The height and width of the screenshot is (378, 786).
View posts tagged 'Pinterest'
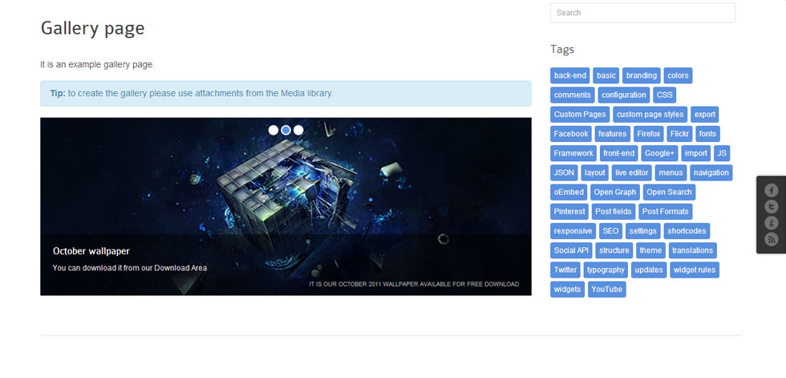pos(569,212)
